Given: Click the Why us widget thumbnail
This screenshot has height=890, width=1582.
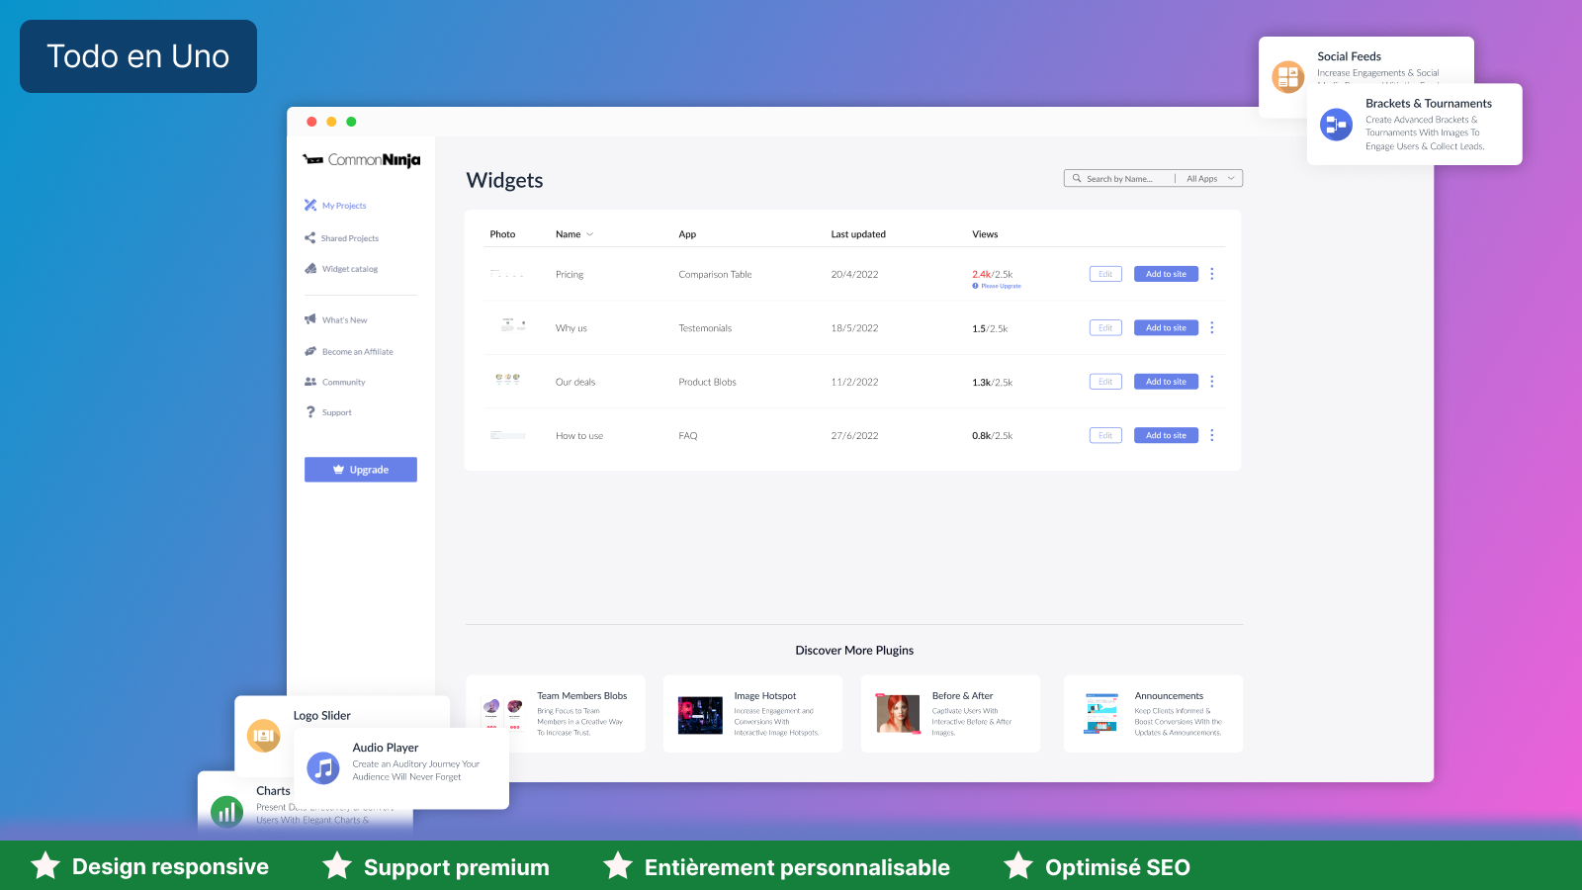Looking at the screenshot, I should (x=513, y=324).
